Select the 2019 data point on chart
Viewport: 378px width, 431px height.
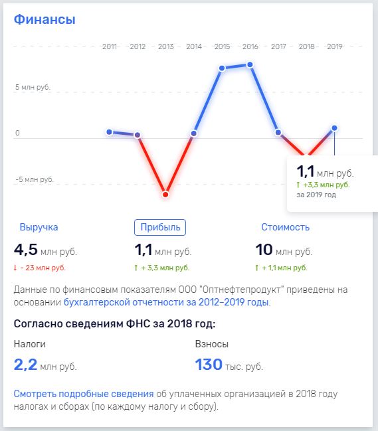[x=335, y=128]
